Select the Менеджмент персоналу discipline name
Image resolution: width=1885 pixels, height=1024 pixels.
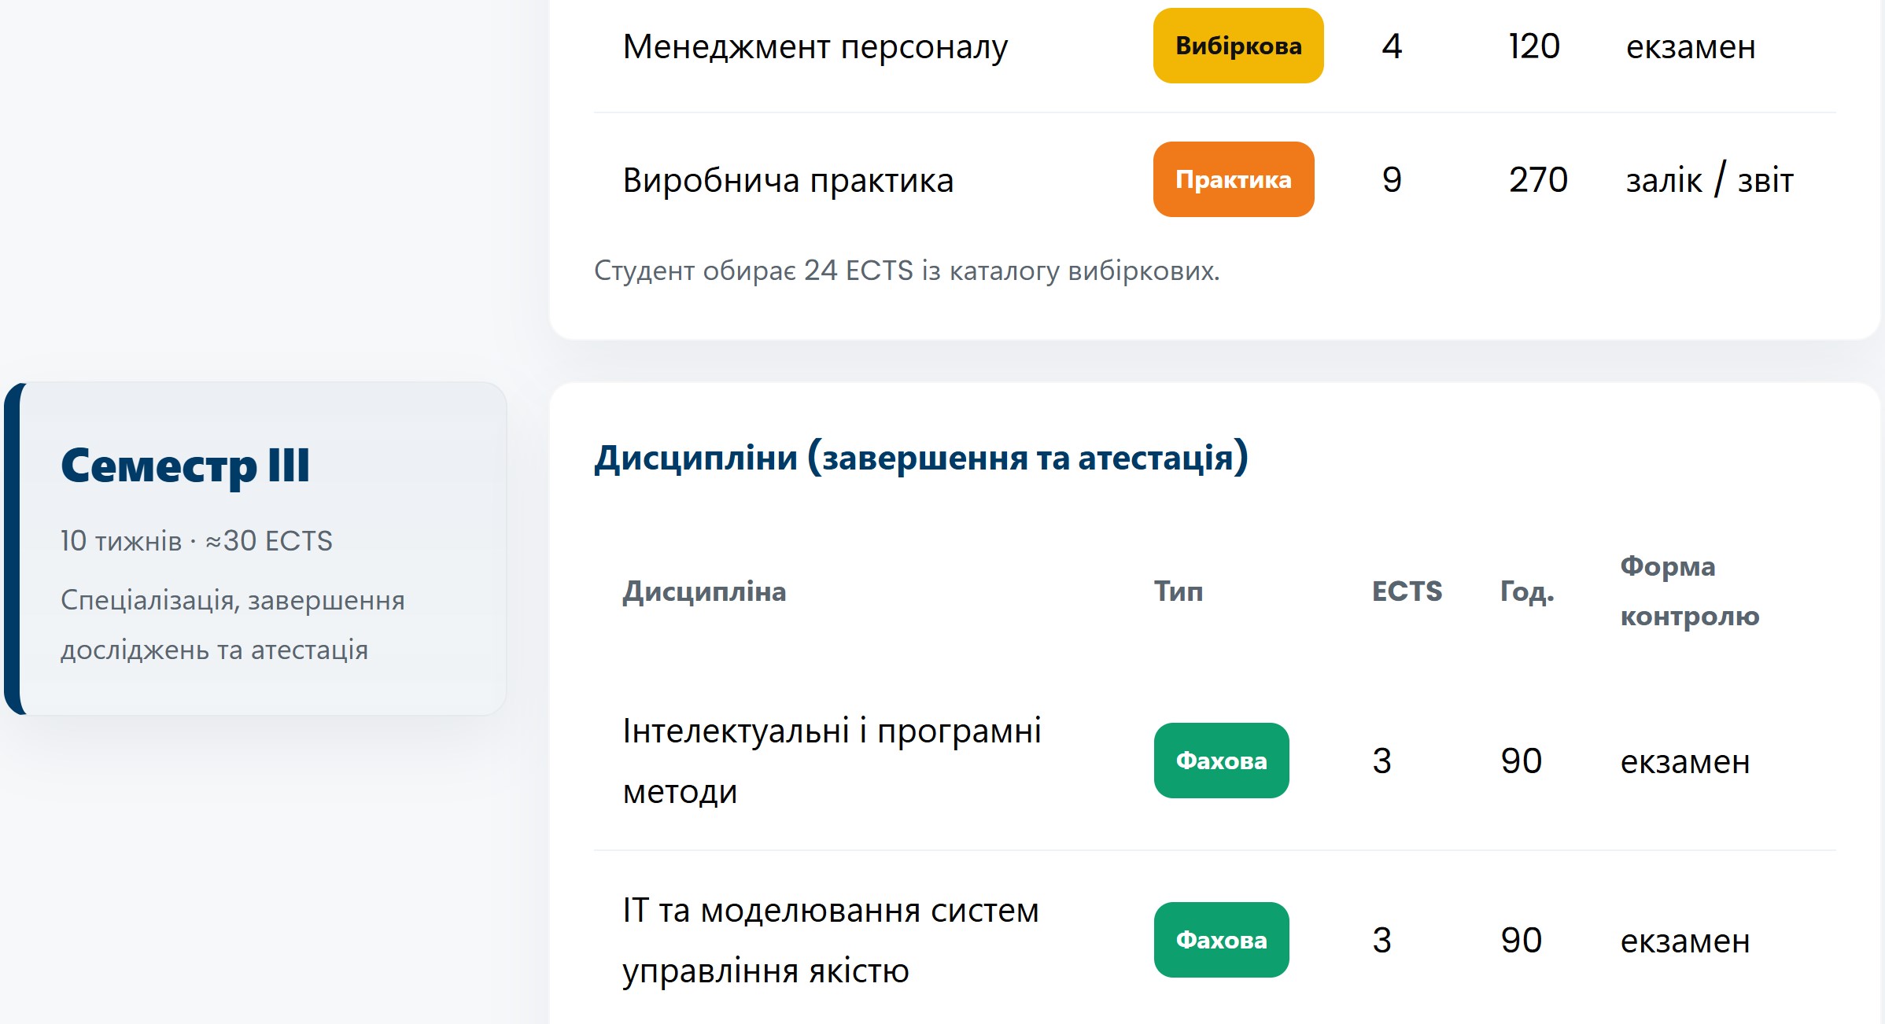point(815,47)
